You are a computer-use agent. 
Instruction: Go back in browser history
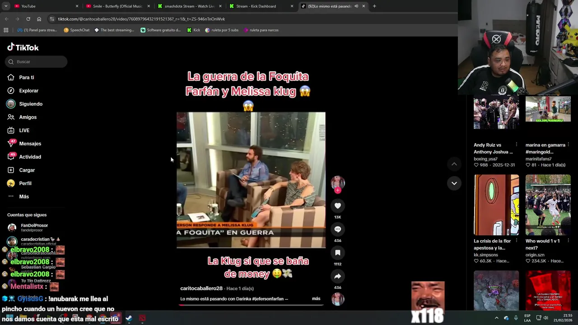(6, 19)
